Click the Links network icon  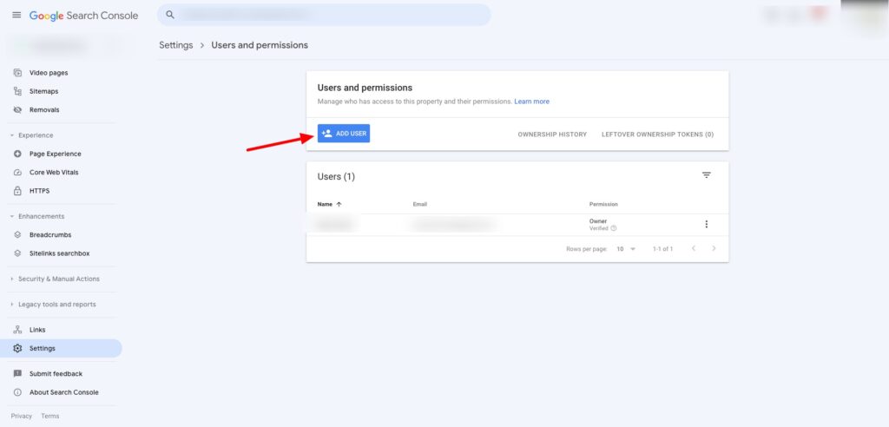17,330
